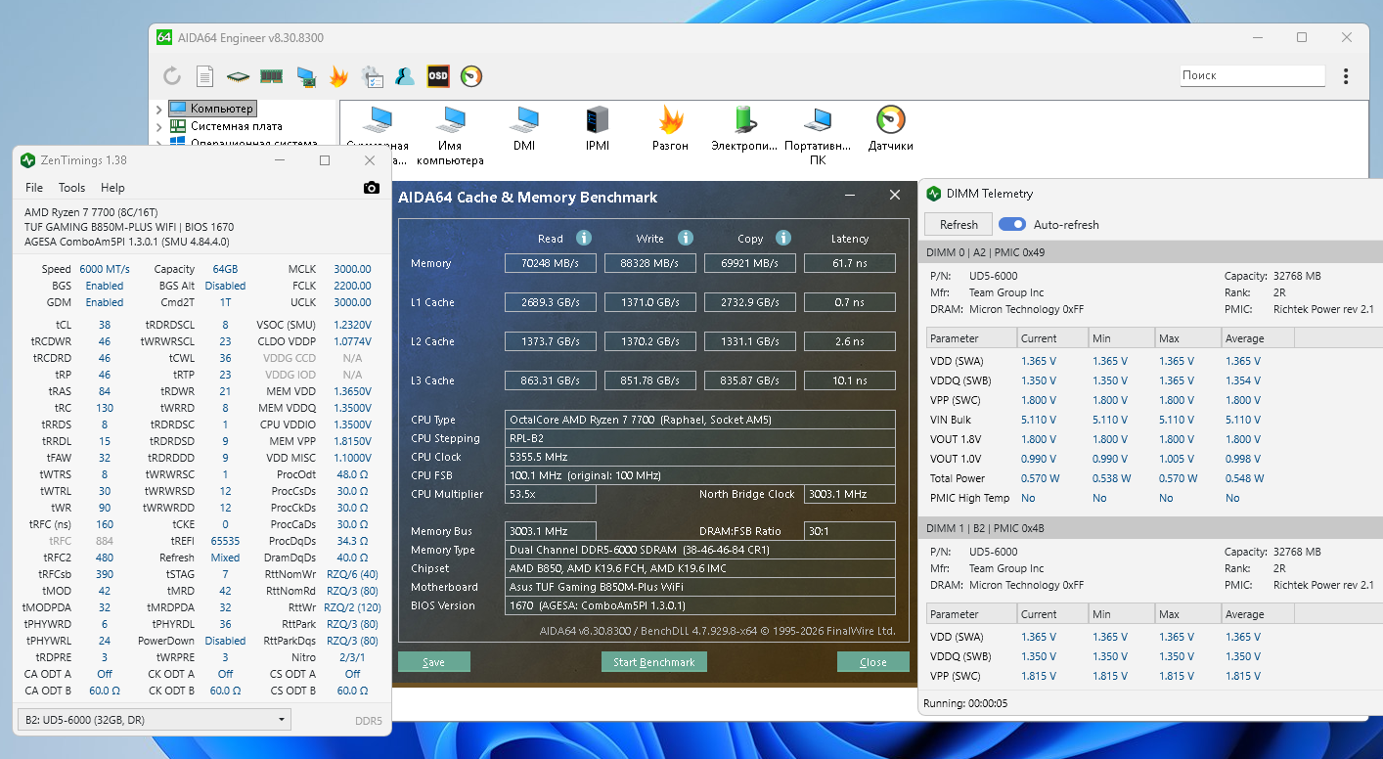
Task: Click the DRAM:FSB Ratio value 30:1
Action: coord(849,531)
